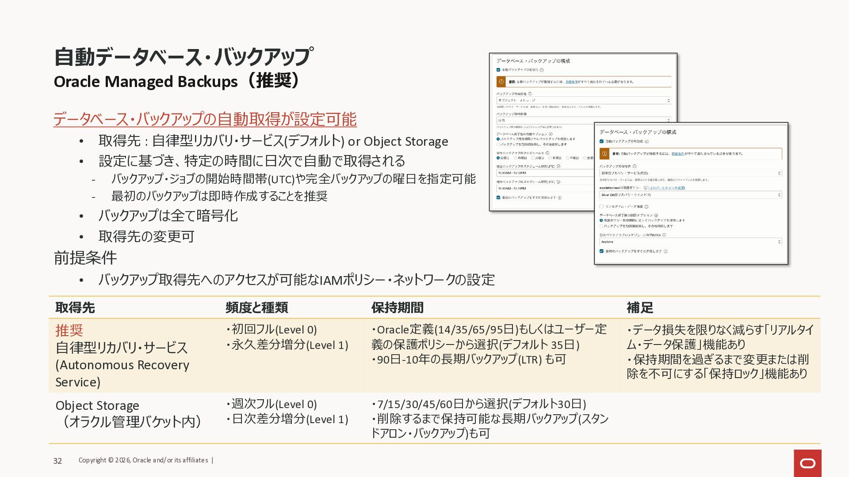Open the 自律型リカバリ・サービス backup destination dropdown
The image size is (849, 477).
point(691,173)
